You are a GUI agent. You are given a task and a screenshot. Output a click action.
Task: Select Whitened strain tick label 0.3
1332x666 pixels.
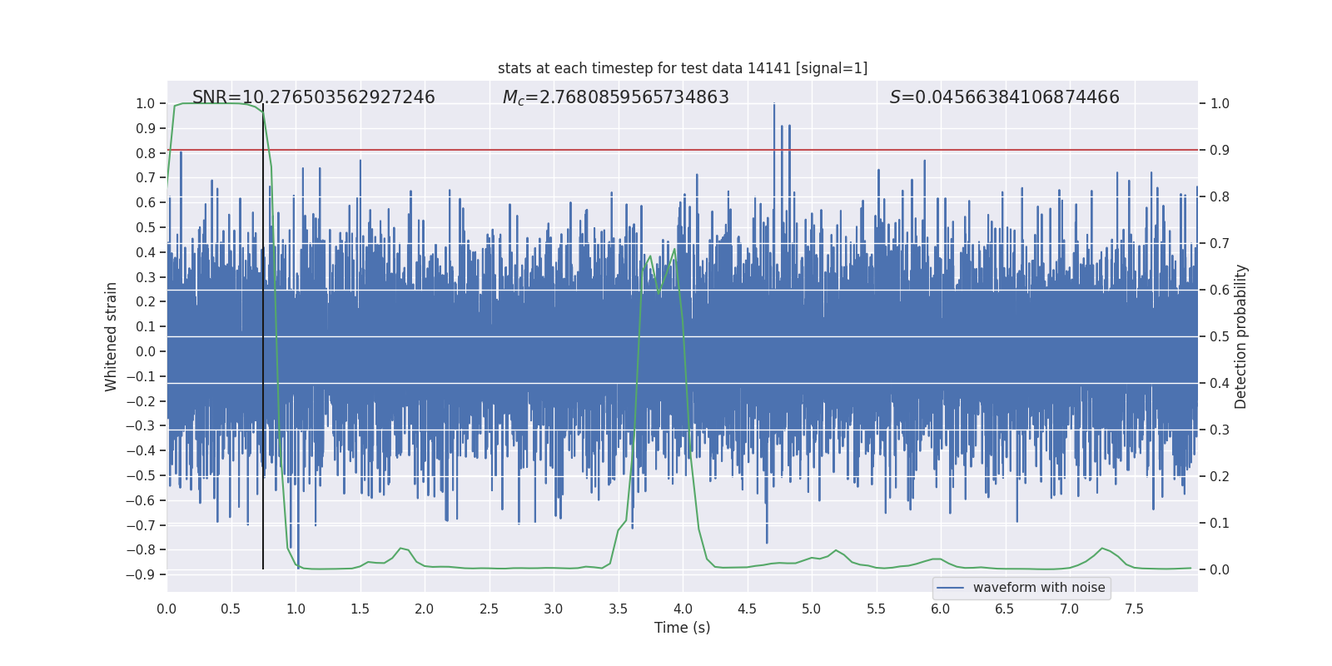146,277
